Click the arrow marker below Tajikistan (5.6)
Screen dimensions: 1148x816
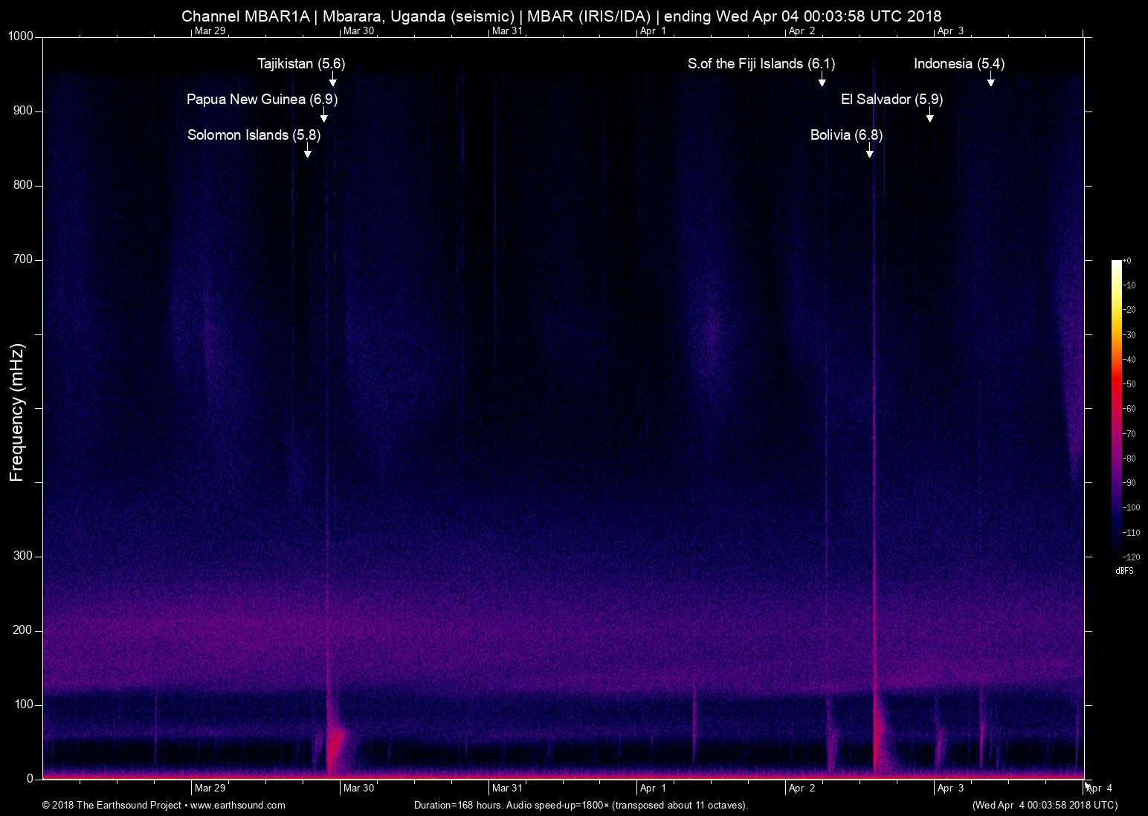(333, 81)
